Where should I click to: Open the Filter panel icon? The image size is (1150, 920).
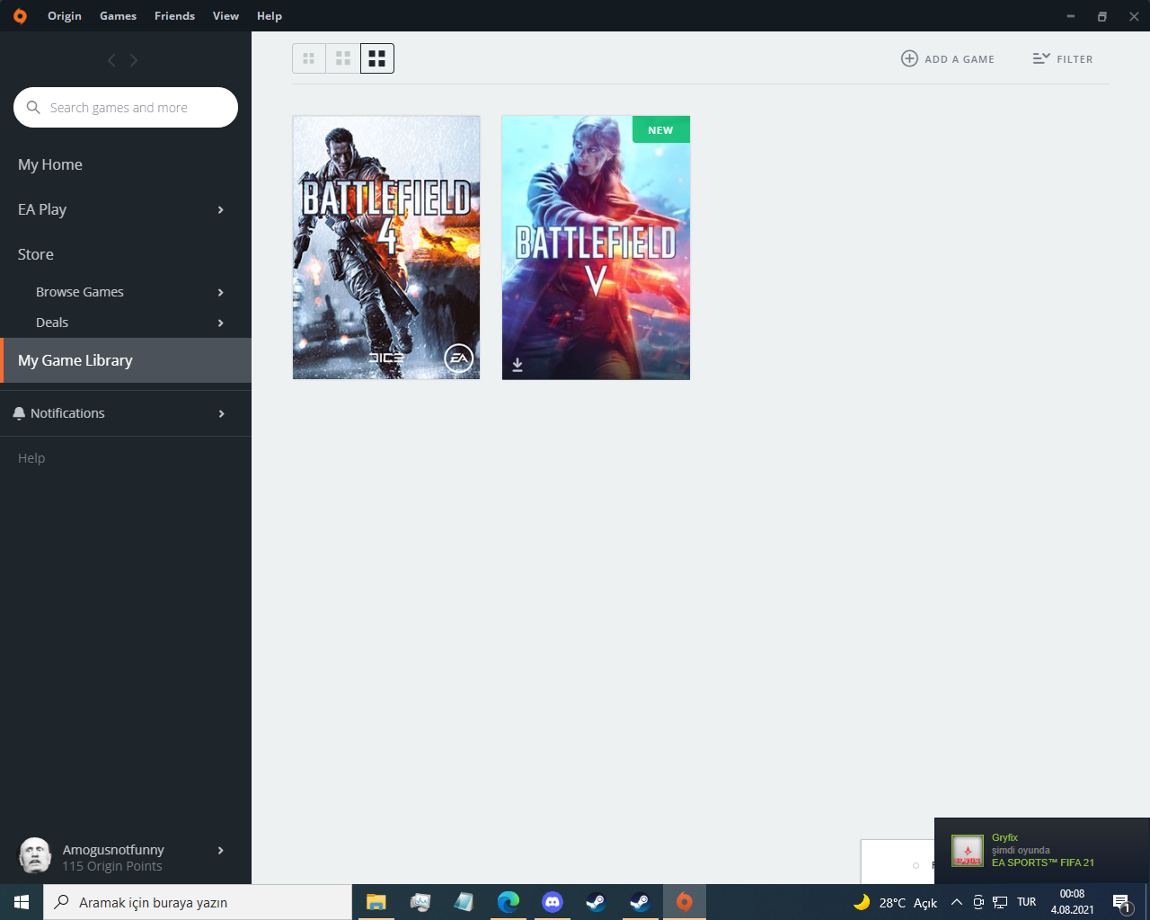(1041, 58)
